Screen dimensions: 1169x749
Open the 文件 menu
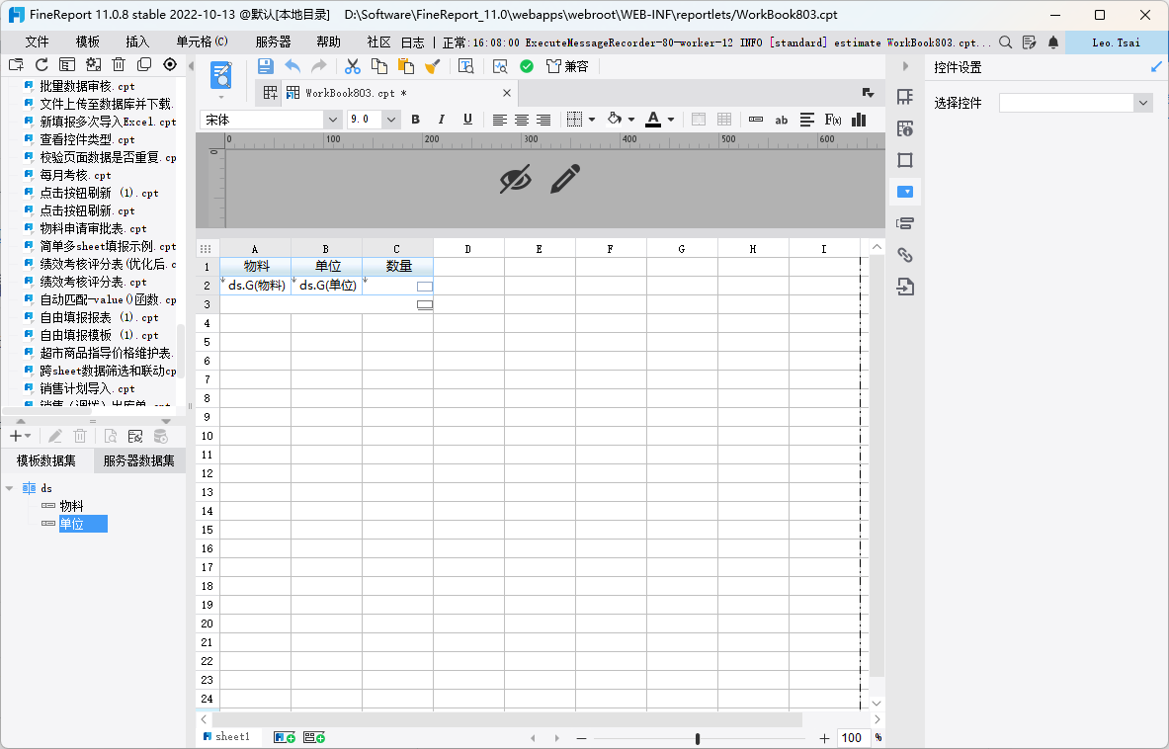click(38, 42)
